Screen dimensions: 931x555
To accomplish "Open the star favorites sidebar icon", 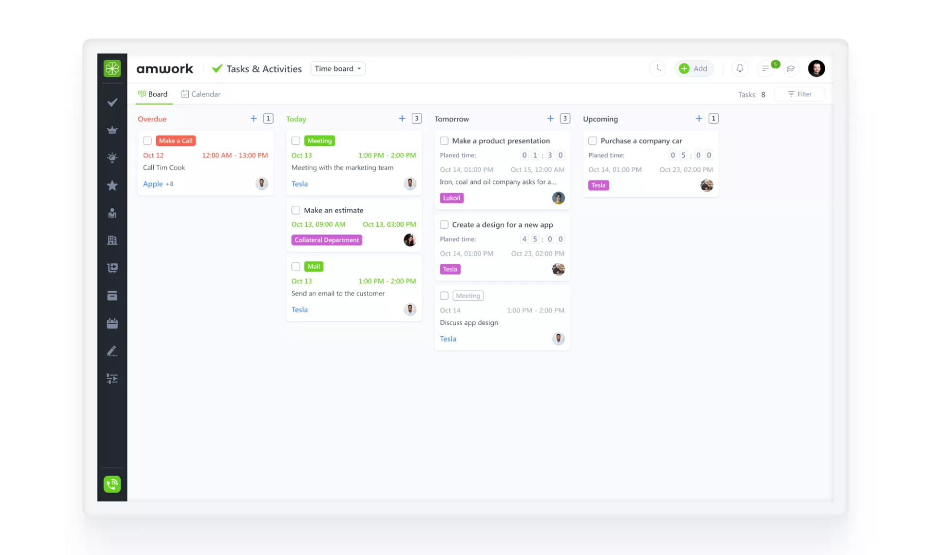I will point(112,185).
